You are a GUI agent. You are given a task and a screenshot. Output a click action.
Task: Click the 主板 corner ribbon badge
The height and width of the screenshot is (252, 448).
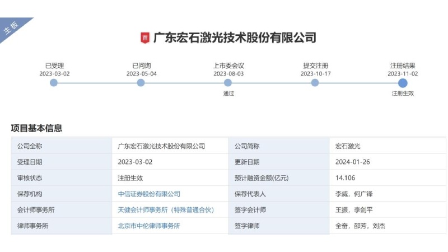click(12, 29)
